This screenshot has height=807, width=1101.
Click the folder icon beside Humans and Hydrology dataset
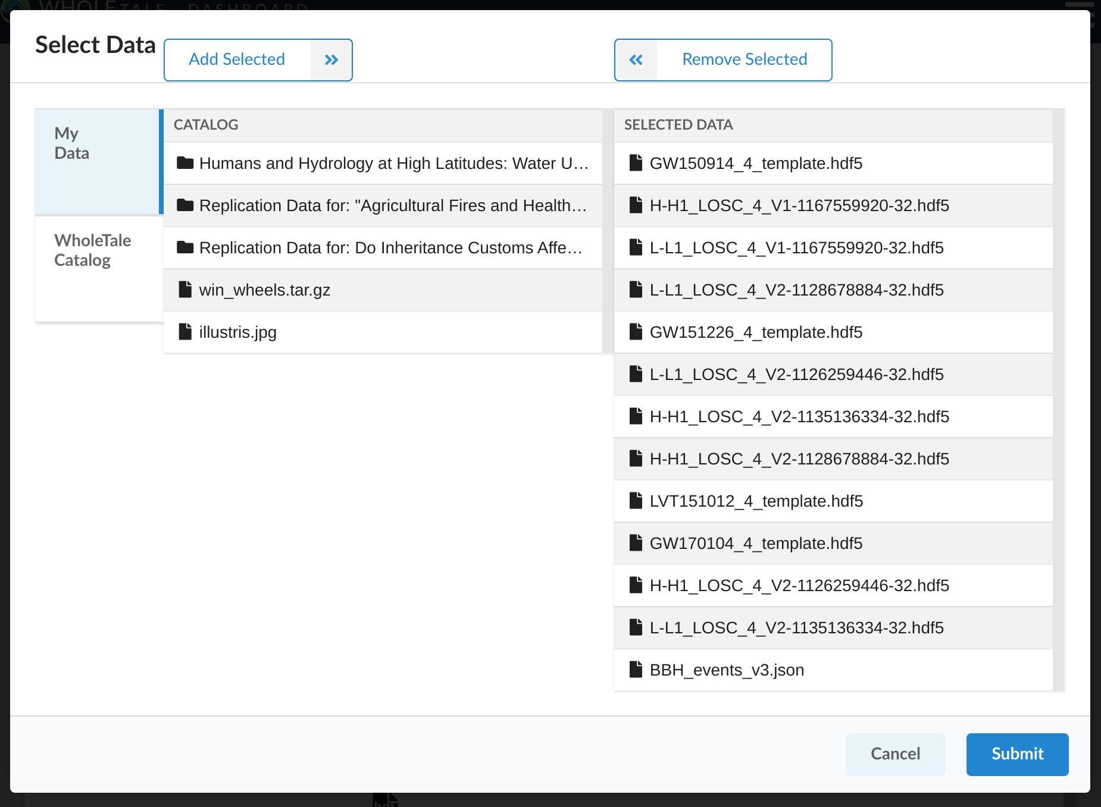(x=184, y=162)
